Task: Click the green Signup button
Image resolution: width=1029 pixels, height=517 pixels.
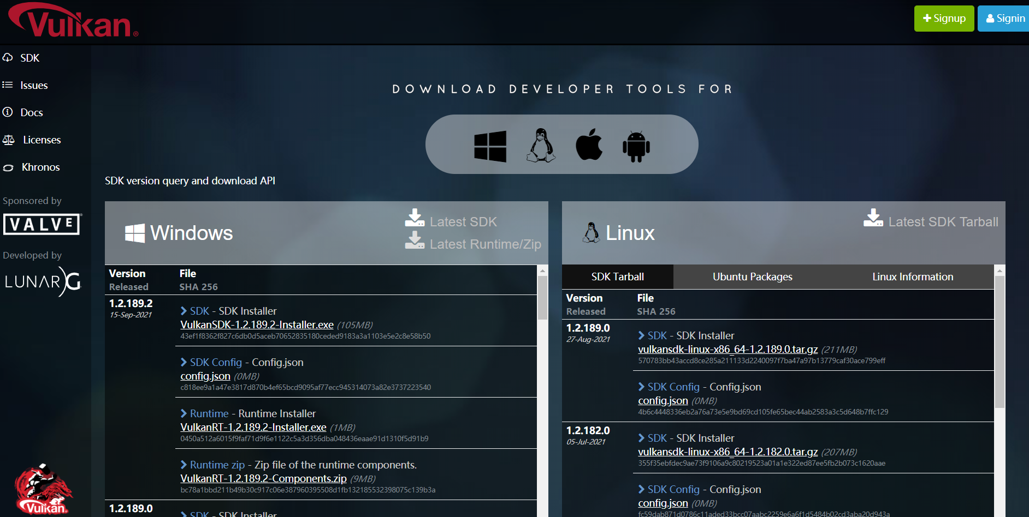Action: pos(944,19)
